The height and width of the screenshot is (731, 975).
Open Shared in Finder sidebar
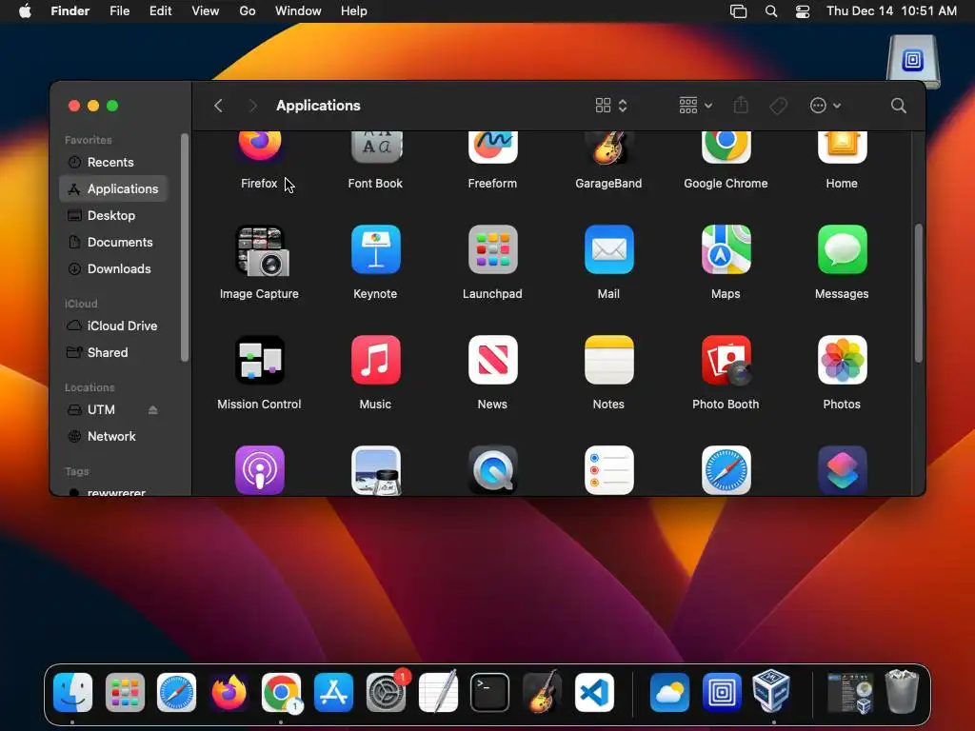(113, 352)
